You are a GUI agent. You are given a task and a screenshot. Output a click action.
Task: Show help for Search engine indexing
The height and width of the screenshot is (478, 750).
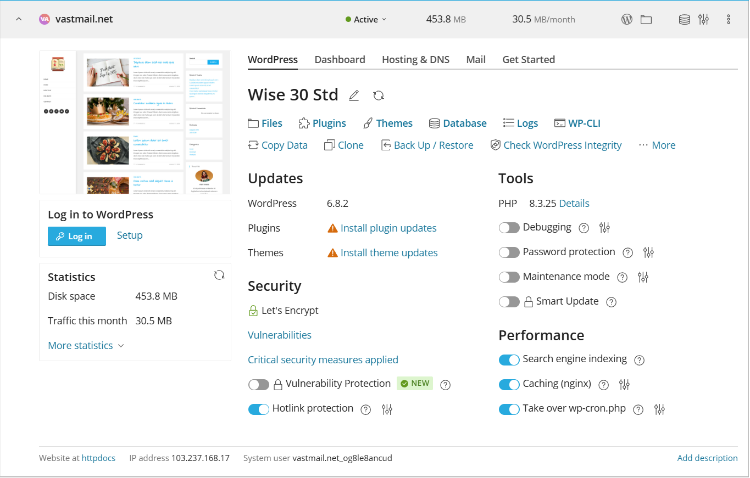(x=640, y=360)
